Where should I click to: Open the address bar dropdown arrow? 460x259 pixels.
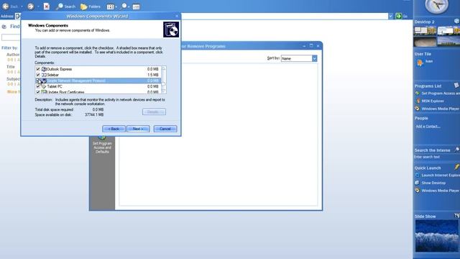391,16
